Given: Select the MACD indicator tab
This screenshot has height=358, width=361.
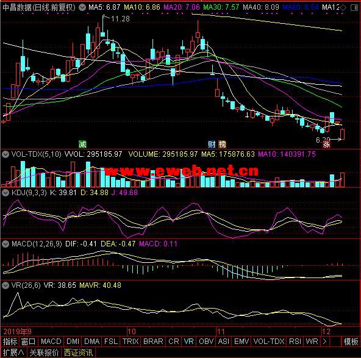Looking at the screenshot, I should click(x=51, y=341).
